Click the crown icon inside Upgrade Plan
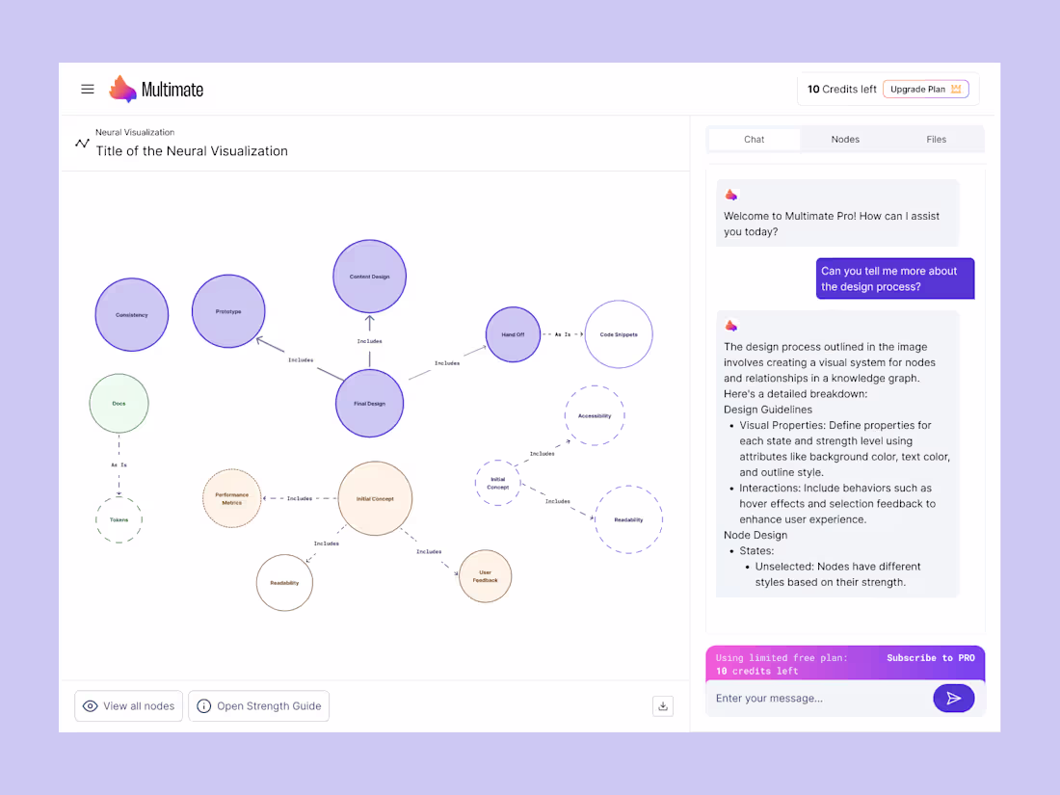Image resolution: width=1060 pixels, height=795 pixels. pyautogui.click(x=956, y=88)
